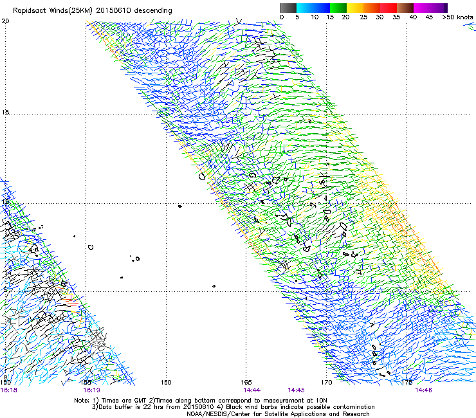Viewport: 476px width, 418px height.
Task: Click the purple '14:46' time stamp
Action: pos(423,390)
